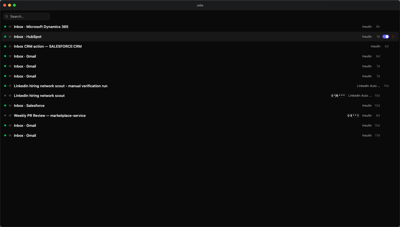Click the lightning icon on SALESFORCE:CRM action row
The image size is (400, 227).
coord(10,46)
